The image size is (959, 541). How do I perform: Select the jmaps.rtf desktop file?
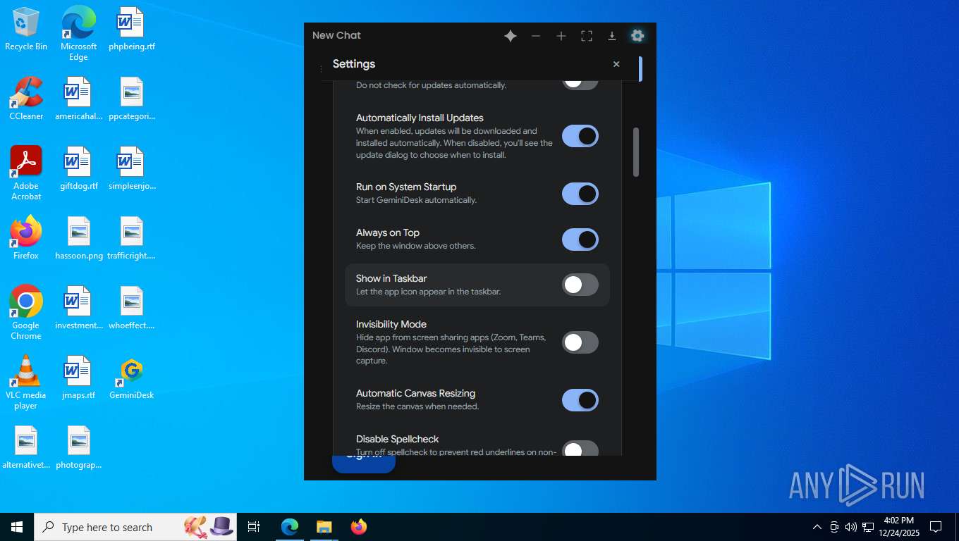(78, 378)
